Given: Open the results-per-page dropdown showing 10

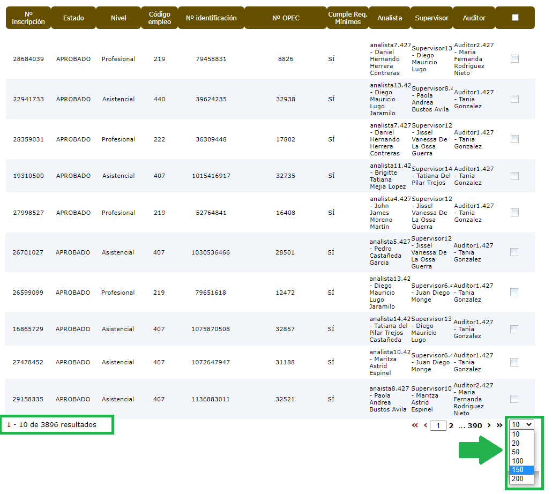Looking at the screenshot, I should [522, 425].
